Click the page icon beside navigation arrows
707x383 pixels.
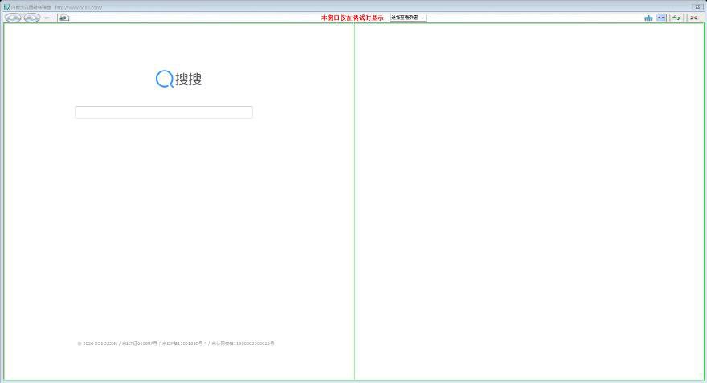pyautogui.click(x=63, y=18)
